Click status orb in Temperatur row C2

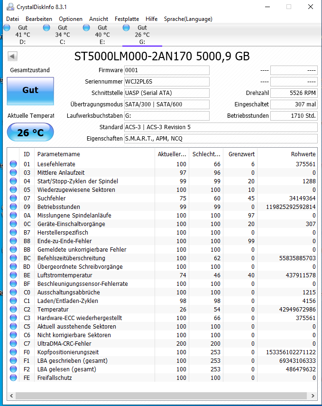click(13, 309)
